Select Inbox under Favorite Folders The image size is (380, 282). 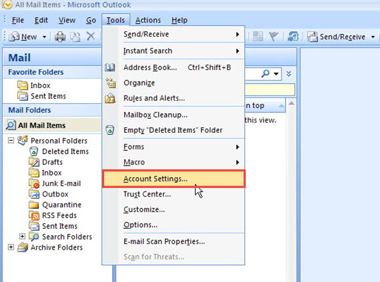[x=40, y=85]
